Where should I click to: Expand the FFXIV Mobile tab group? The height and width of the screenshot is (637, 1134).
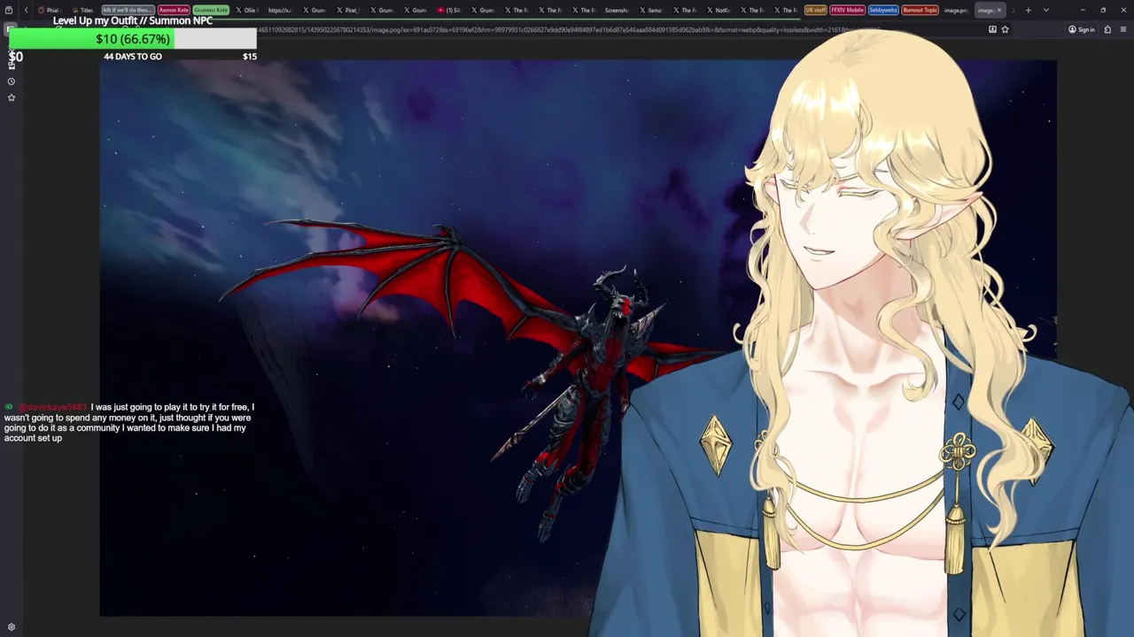click(847, 10)
